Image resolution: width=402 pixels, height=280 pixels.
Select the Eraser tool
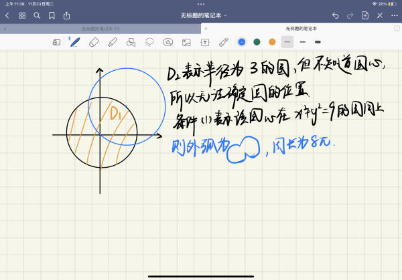tap(94, 42)
